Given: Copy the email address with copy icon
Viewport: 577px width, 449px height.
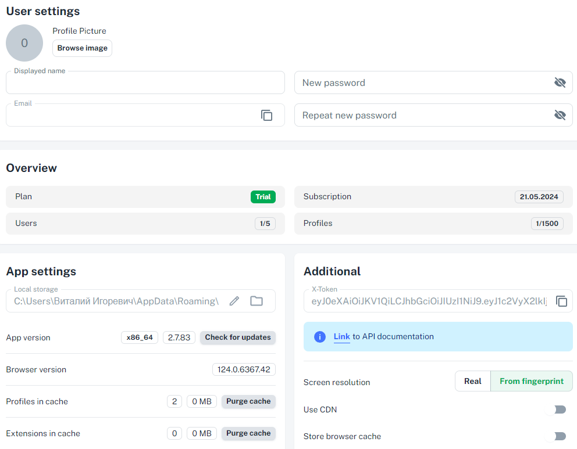Looking at the screenshot, I should click(266, 115).
